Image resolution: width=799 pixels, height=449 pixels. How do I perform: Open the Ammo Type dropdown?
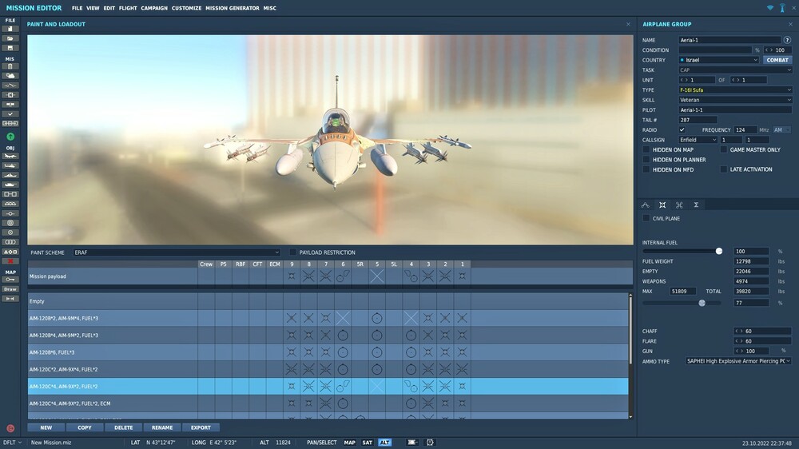click(738, 361)
